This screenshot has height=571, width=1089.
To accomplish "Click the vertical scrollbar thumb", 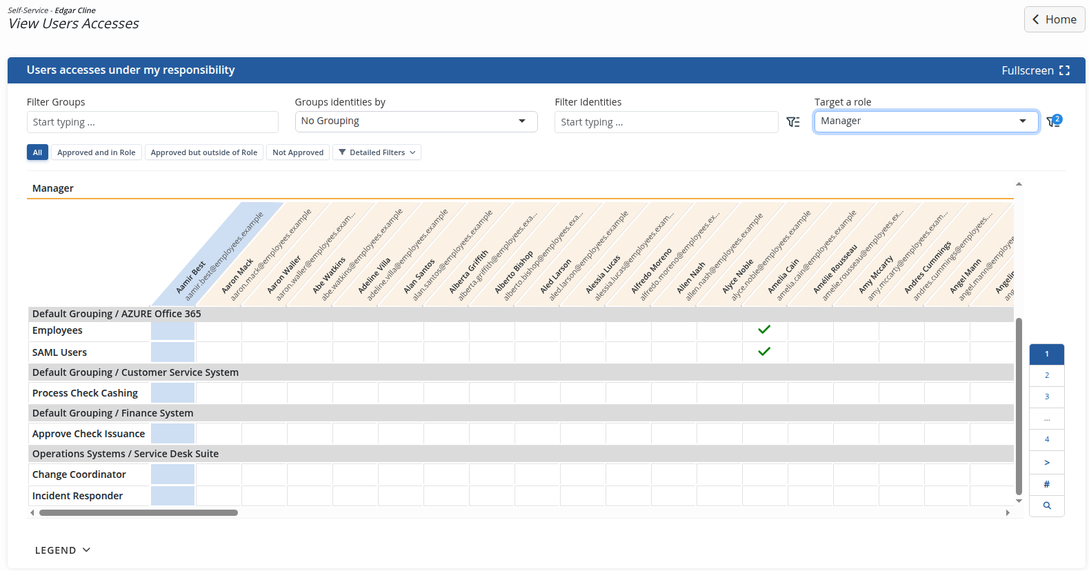I will coord(1019,406).
